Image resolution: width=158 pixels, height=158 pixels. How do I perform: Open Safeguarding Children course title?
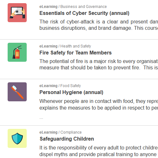point(67,139)
